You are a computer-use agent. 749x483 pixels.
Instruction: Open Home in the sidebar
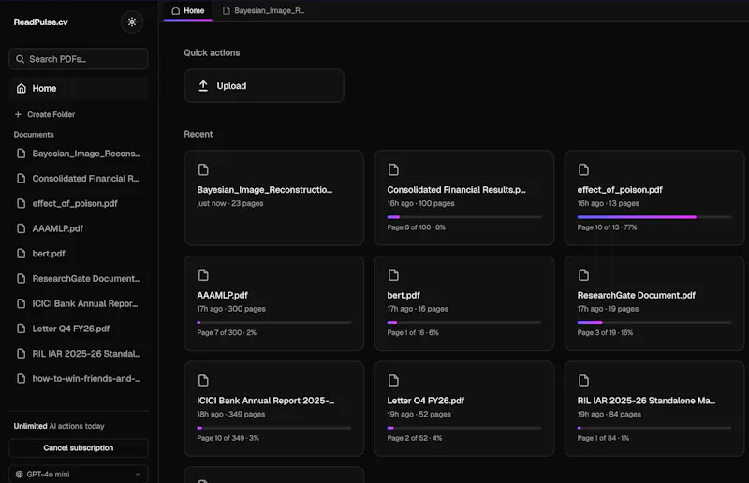pyautogui.click(x=79, y=88)
